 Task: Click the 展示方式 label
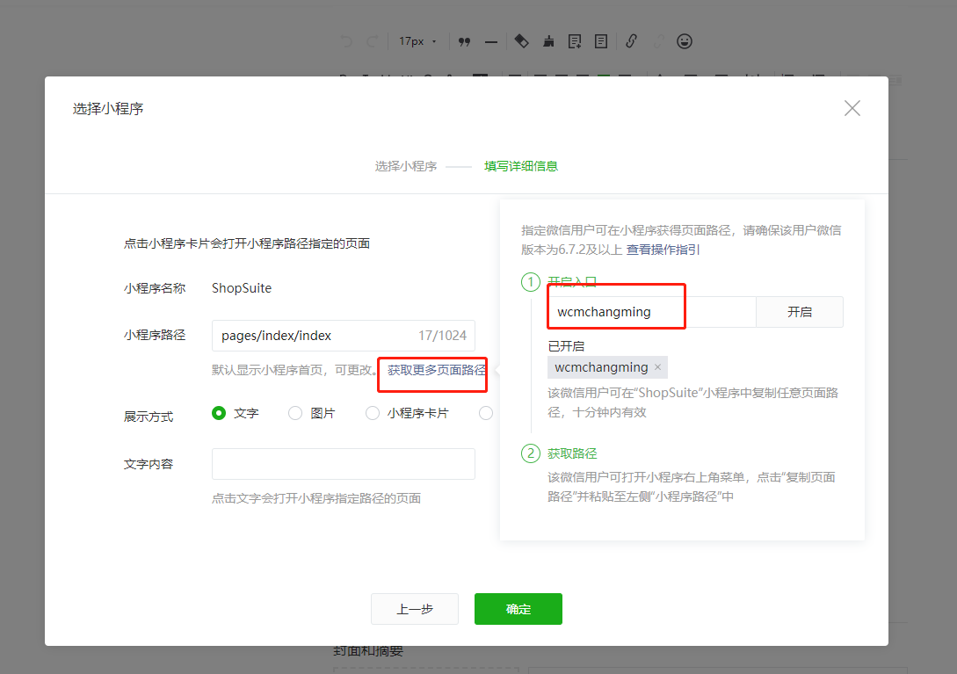[x=149, y=417]
